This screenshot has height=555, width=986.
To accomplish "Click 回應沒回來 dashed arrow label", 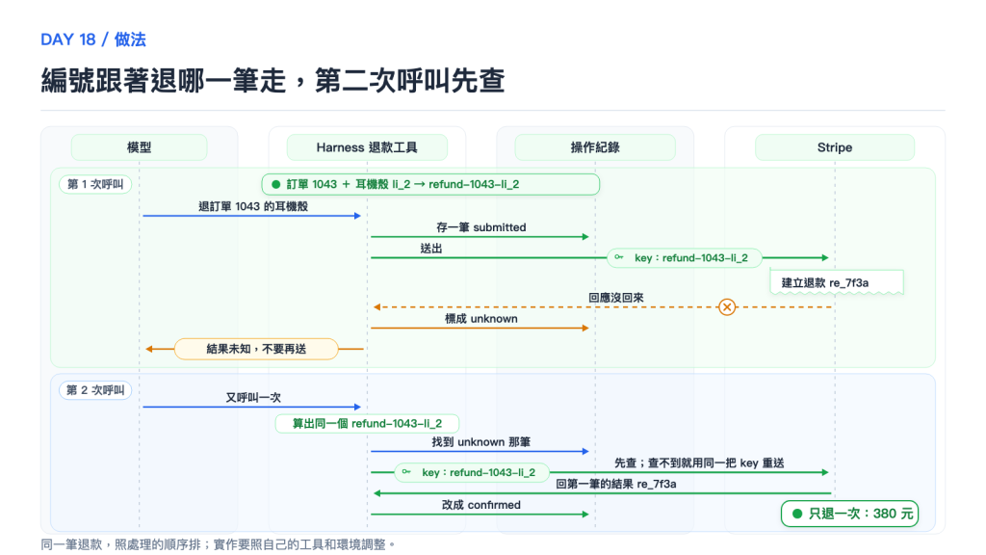I will pos(615,298).
